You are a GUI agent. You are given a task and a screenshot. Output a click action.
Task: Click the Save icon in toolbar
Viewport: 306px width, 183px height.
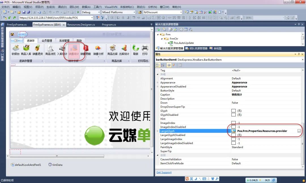[x=24, y=12]
